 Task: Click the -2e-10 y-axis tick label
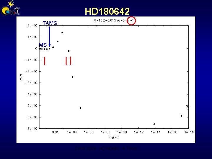(x=32, y=71)
